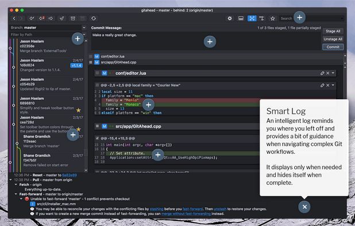Collapse the Pull - master from origin entry

point(11,180)
